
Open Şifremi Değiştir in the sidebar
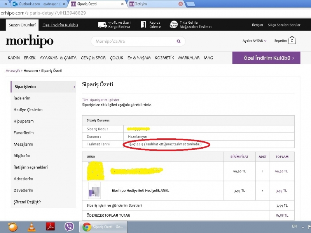[x=27, y=202]
